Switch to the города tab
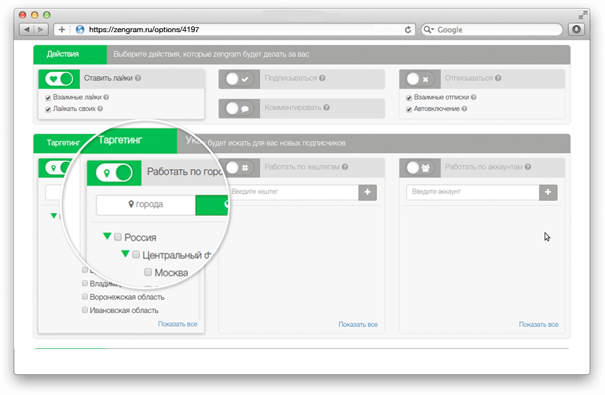605x395 pixels. tap(146, 204)
